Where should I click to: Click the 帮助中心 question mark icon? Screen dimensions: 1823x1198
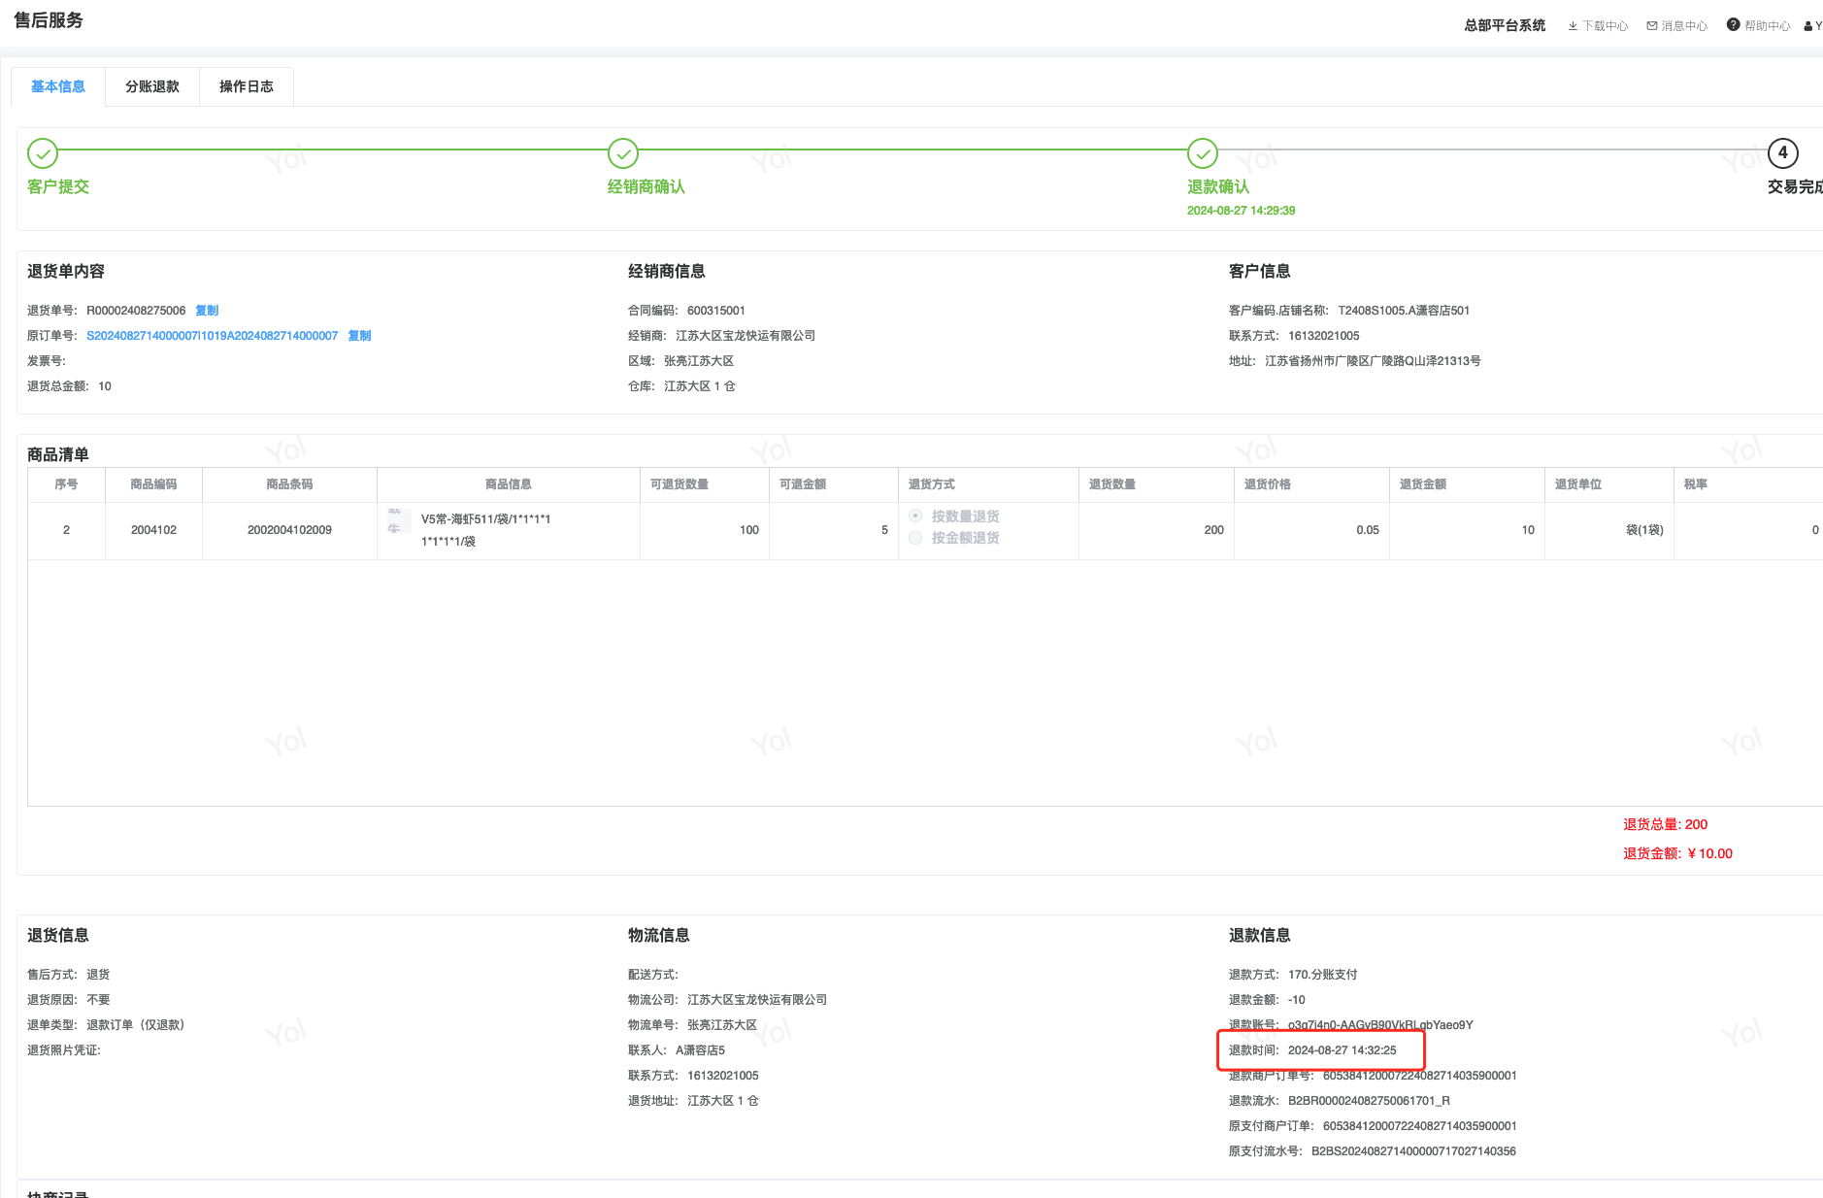pyautogui.click(x=1733, y=25)
